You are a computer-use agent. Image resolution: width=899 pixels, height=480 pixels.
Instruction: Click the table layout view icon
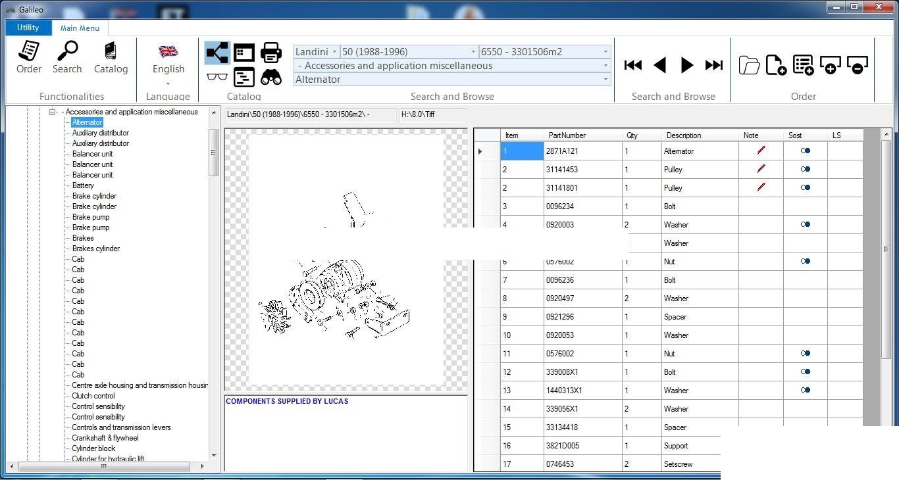(x=244, y=53)
